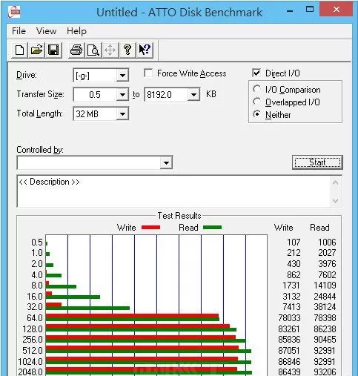This screenshot has height=376, width=358.
Task: Click the question mark About icon
Action: coord(127,50)
